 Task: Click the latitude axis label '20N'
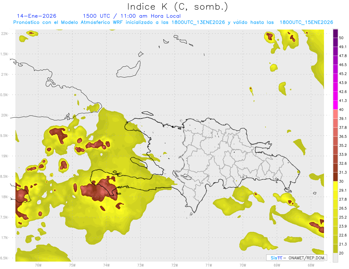(x=5, y=115)
